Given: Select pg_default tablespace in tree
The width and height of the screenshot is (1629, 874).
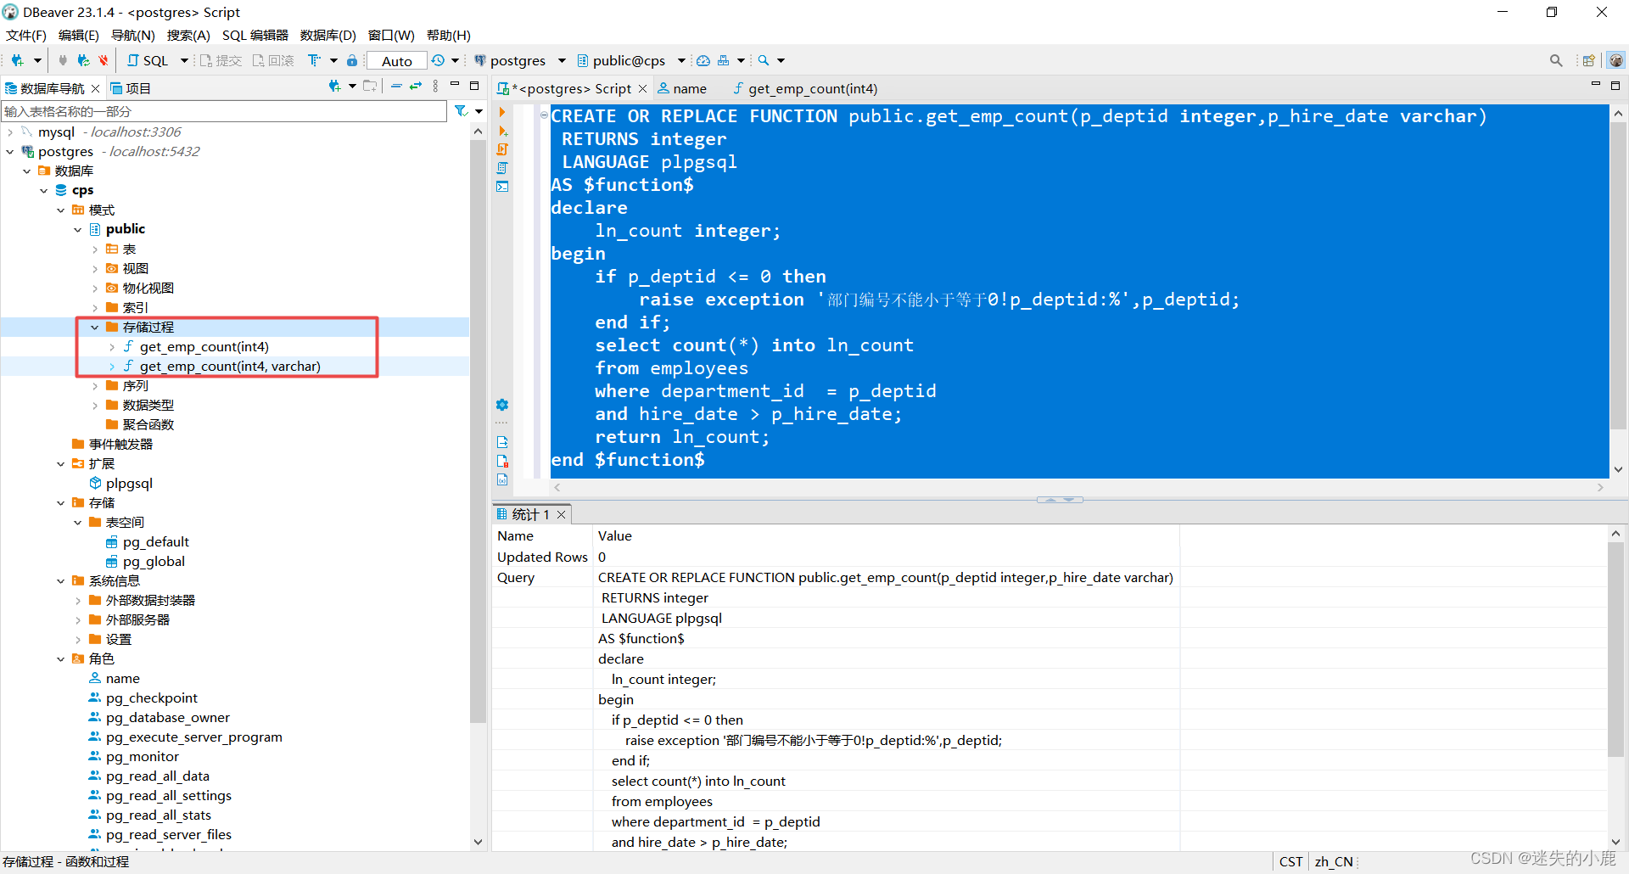Looking at the screenshot, I should (155, 541).
